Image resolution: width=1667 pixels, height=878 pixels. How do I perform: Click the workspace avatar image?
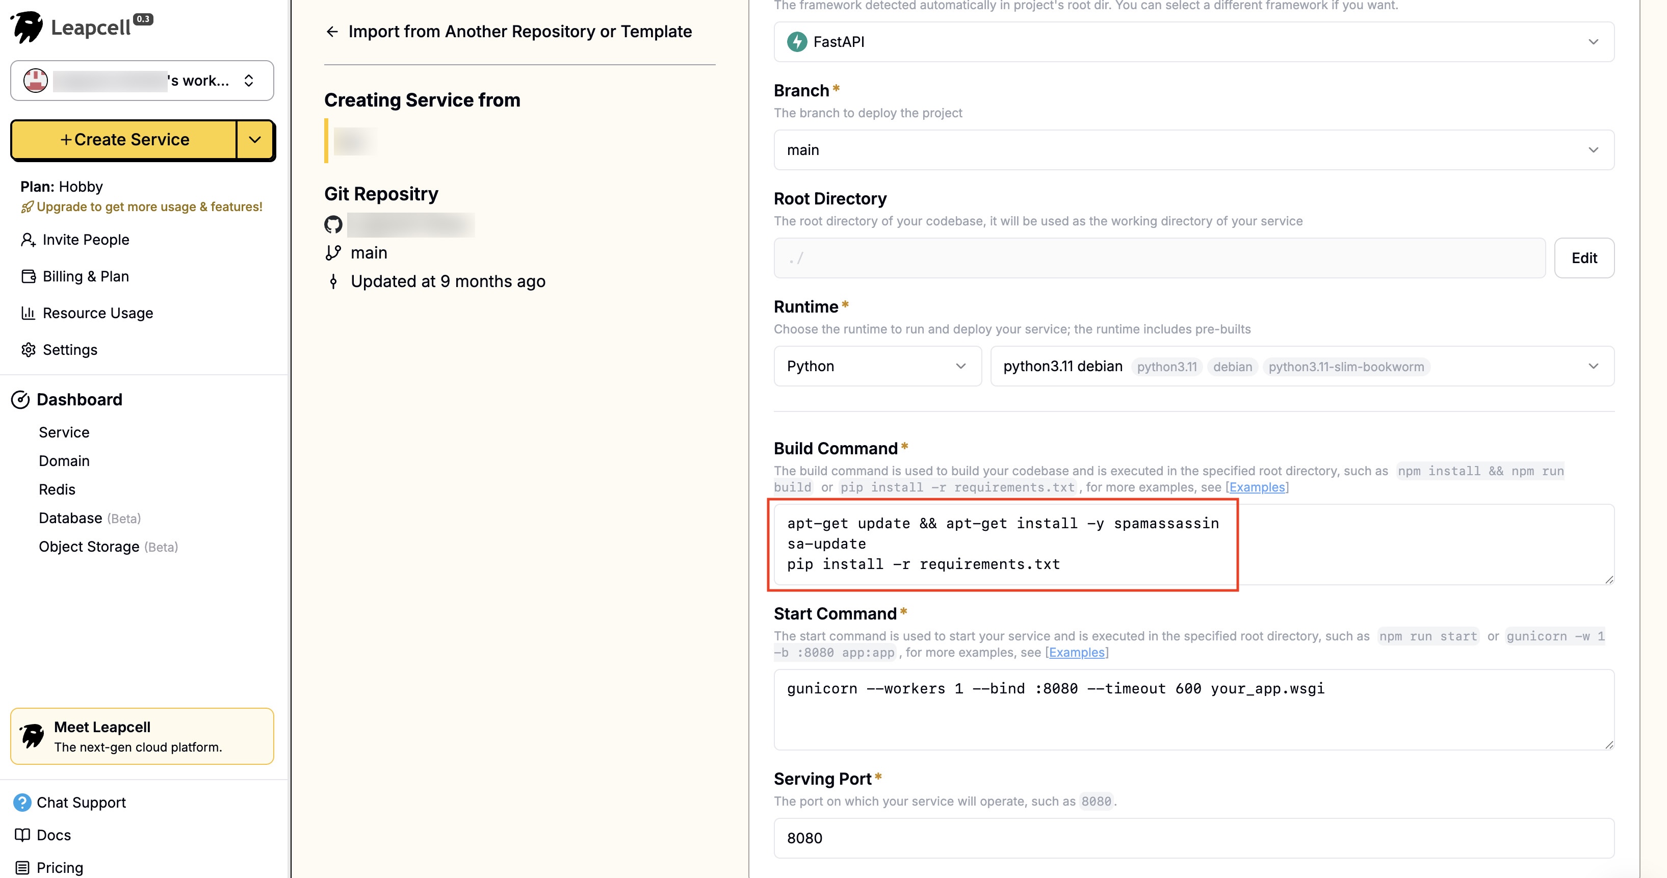pyautogui.click(x=36, y=80)
